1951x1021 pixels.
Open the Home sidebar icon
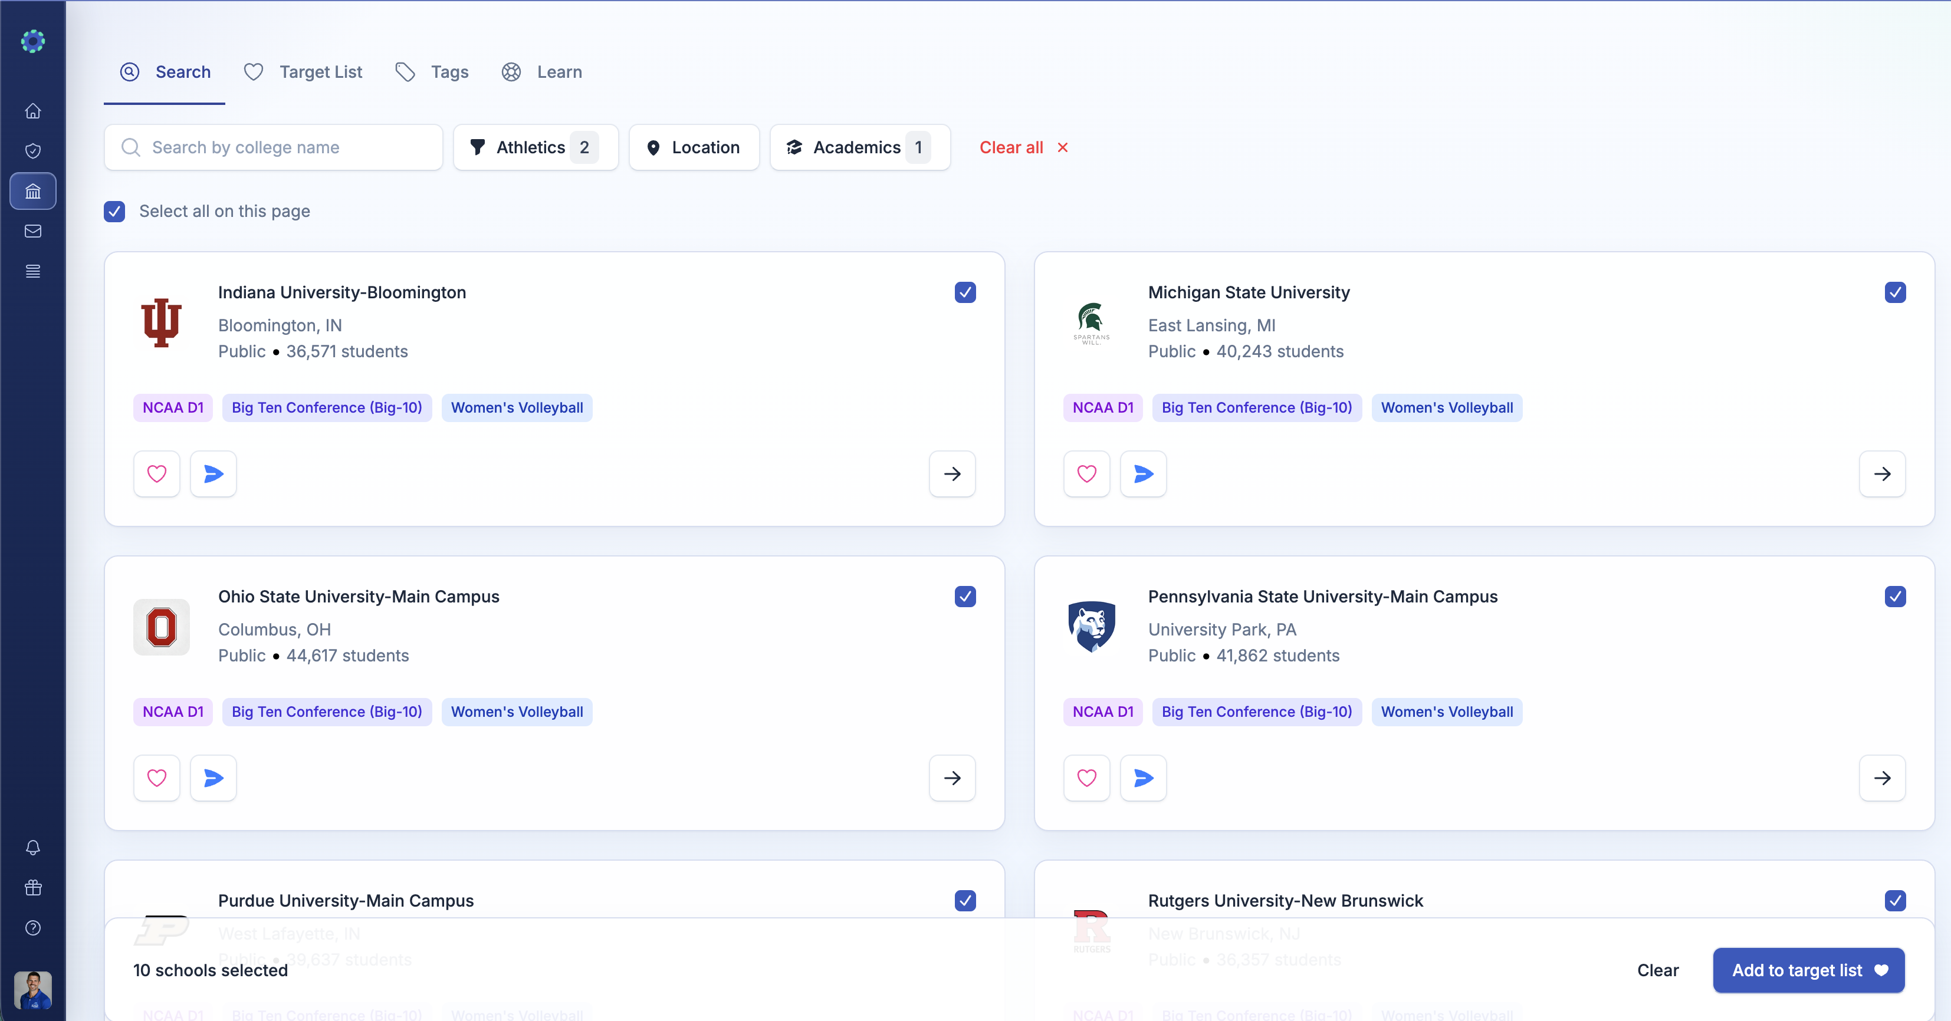point(32,111)
